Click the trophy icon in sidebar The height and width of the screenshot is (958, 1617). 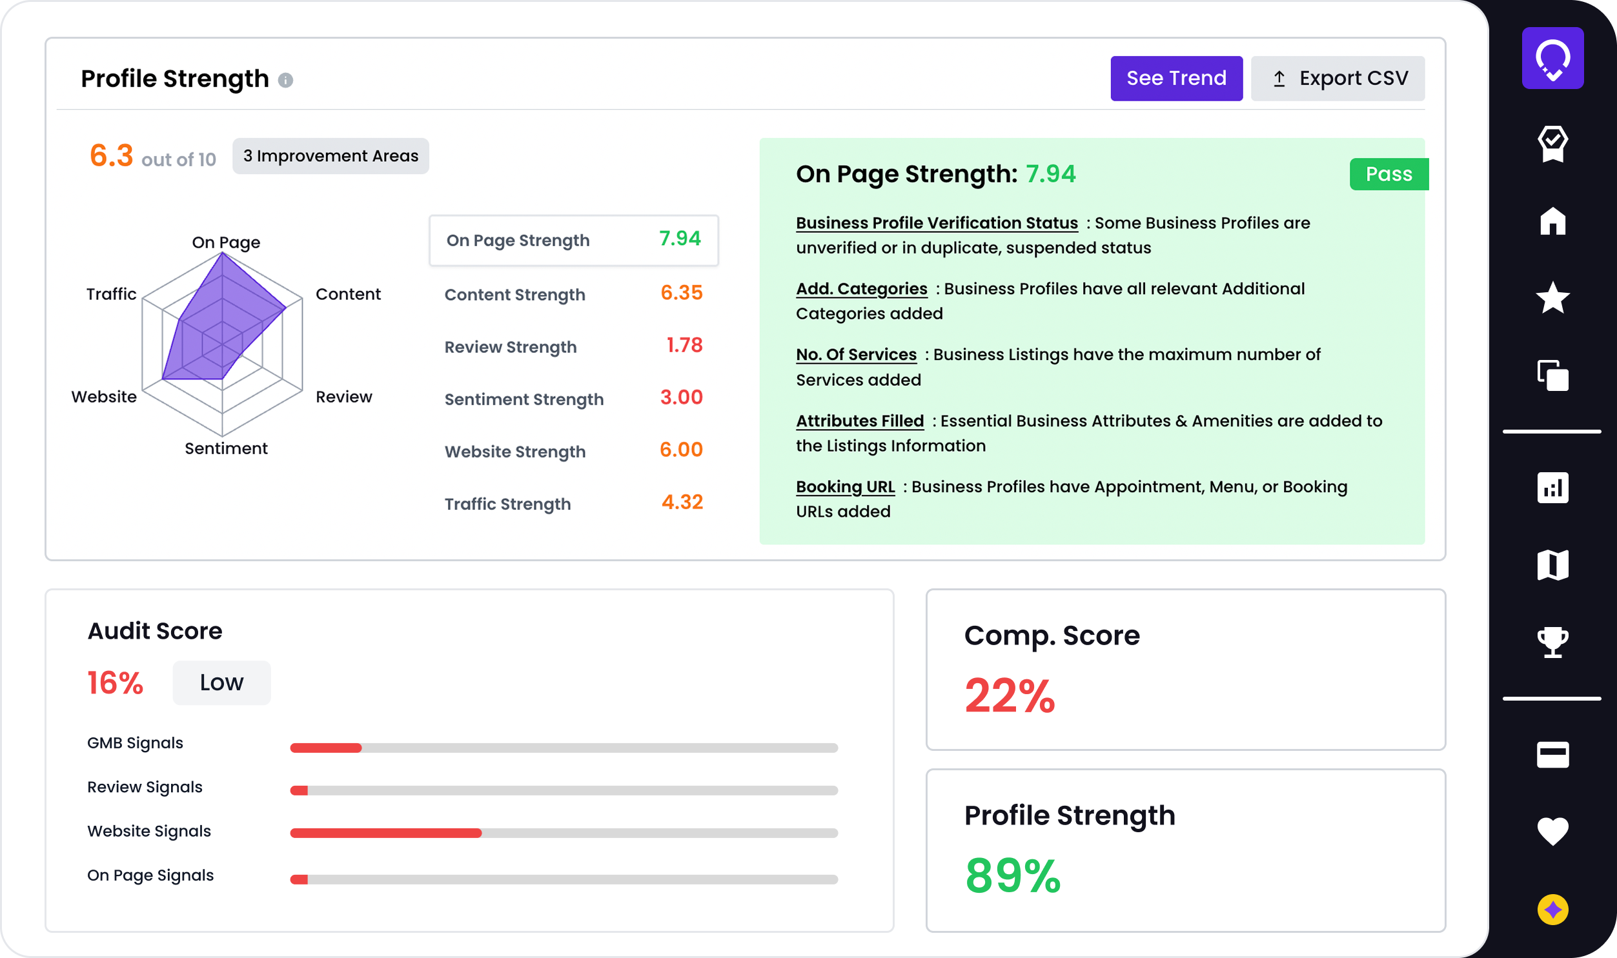[1552, 642]
